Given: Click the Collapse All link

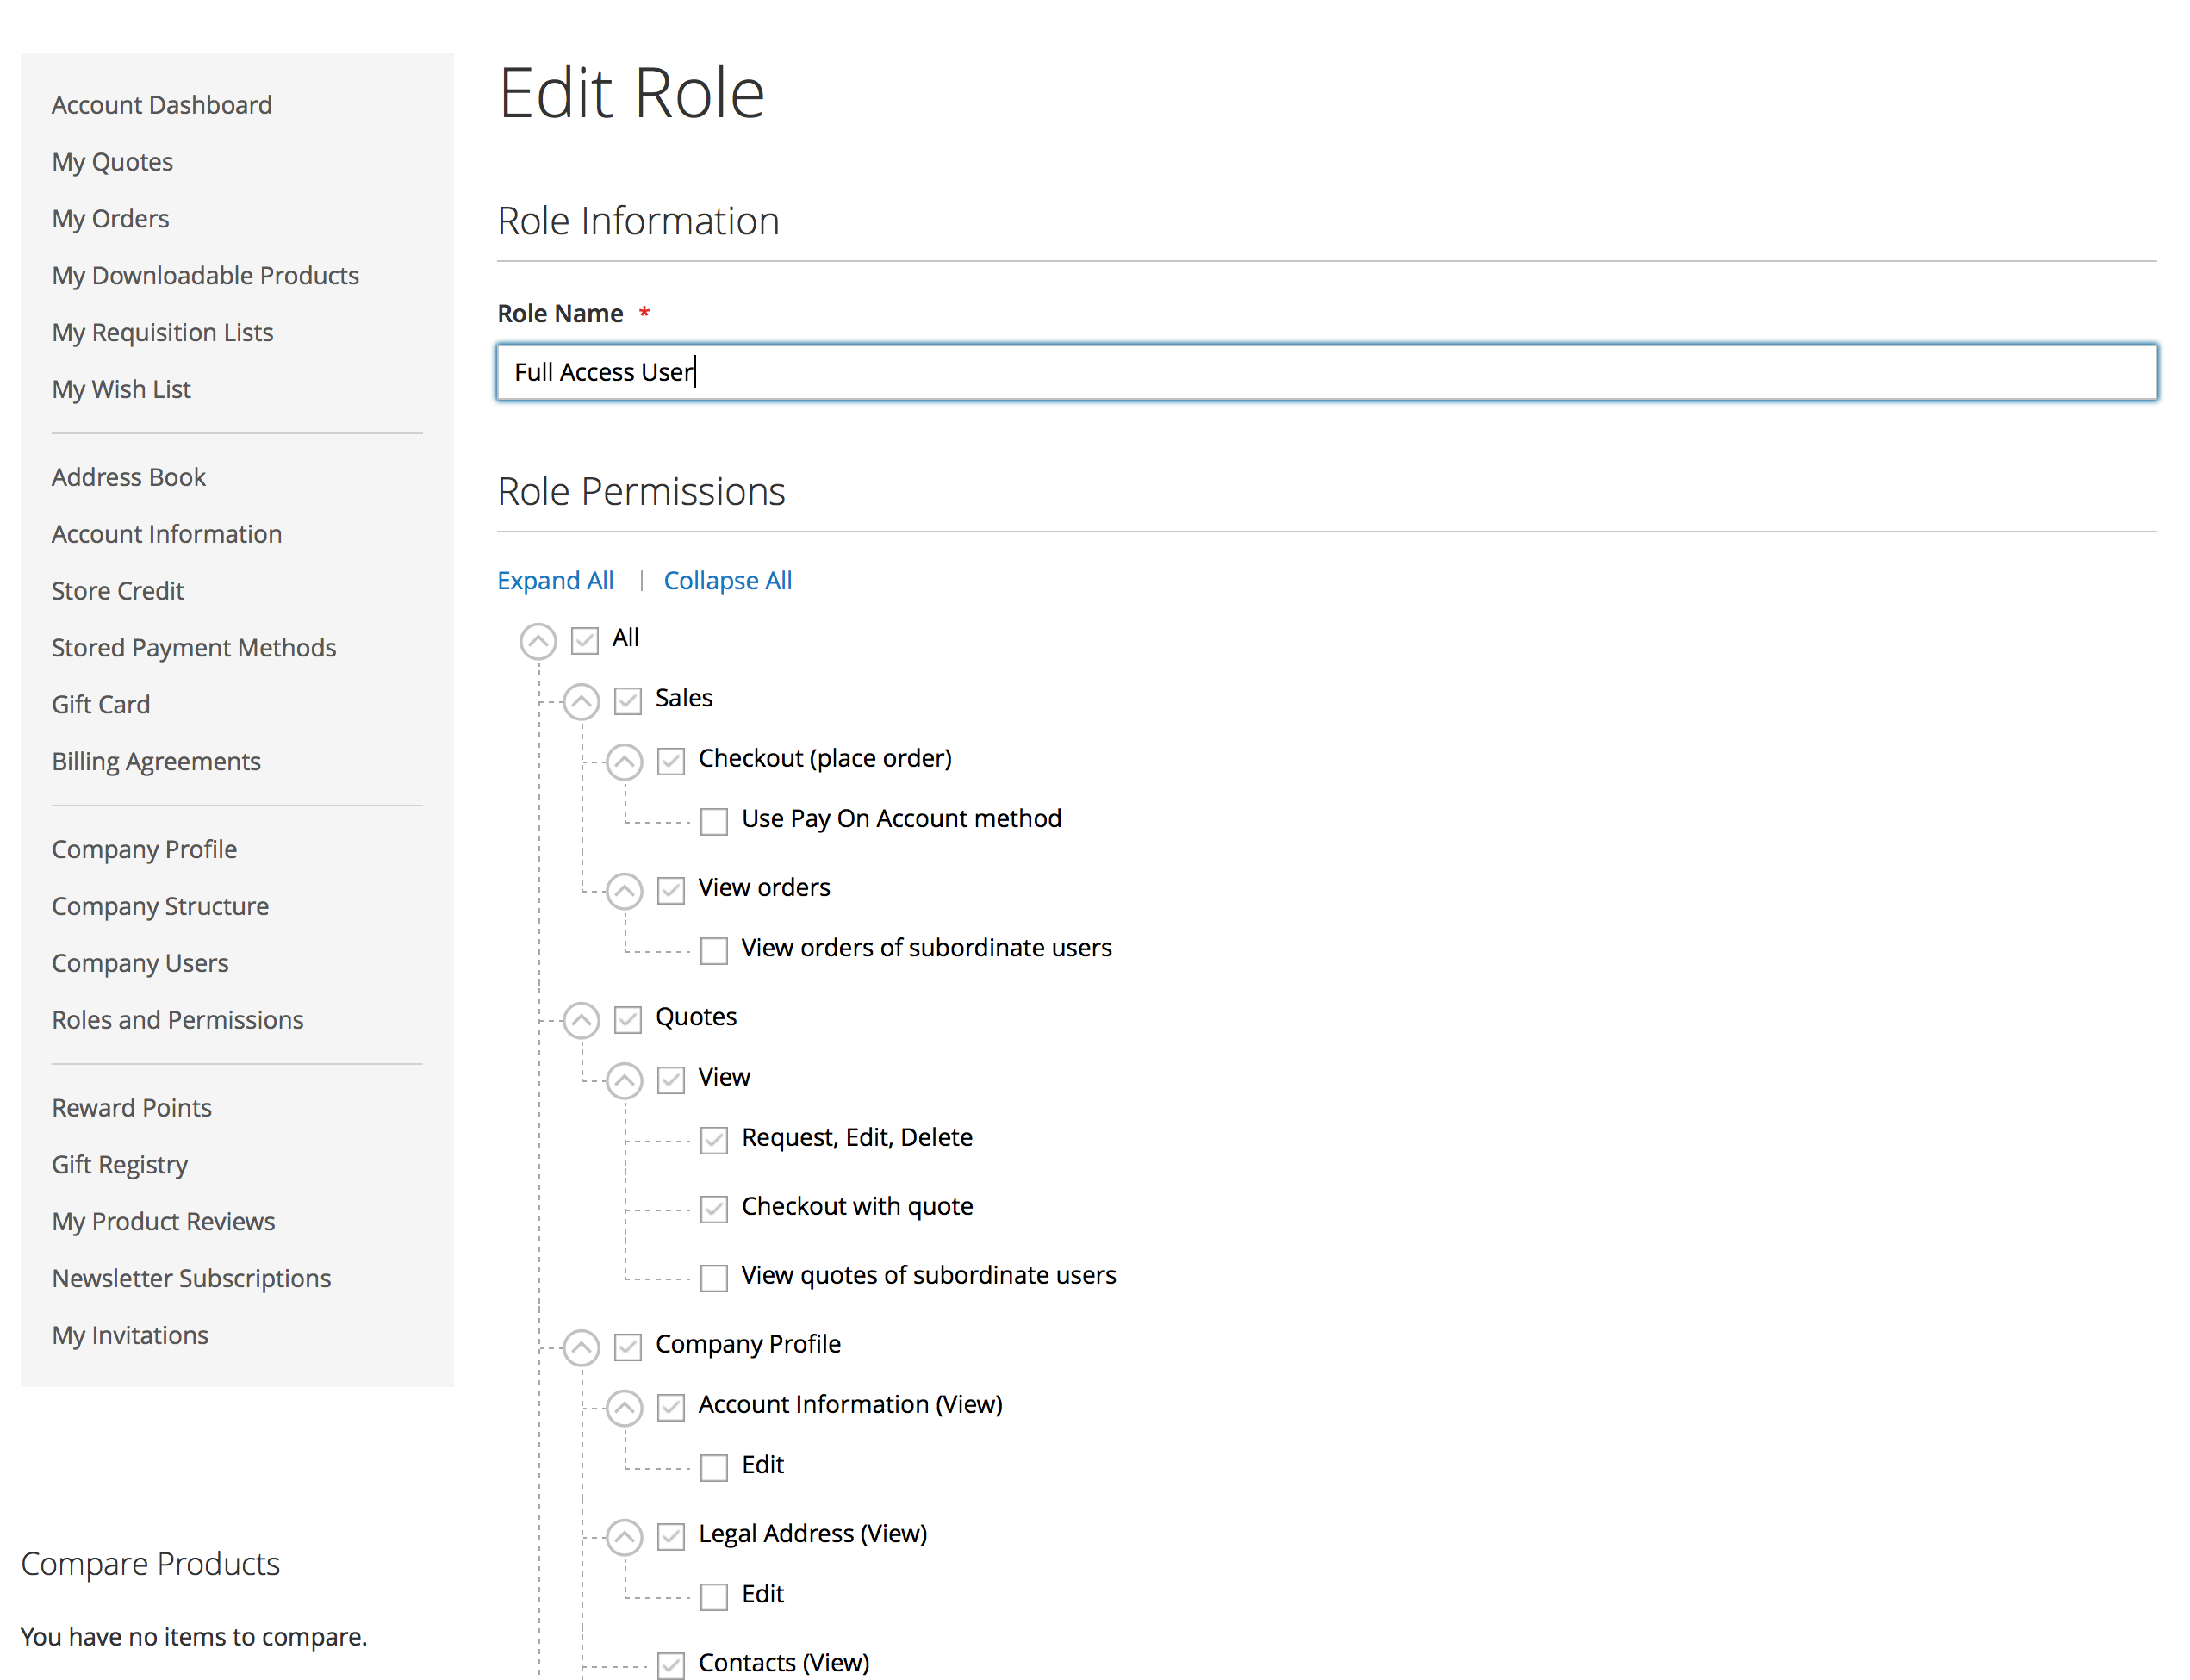Looking at the screenshot, I should [727, 580].
